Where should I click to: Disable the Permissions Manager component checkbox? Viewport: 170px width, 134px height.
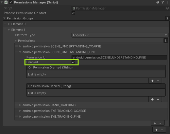(x=11, y=2)
